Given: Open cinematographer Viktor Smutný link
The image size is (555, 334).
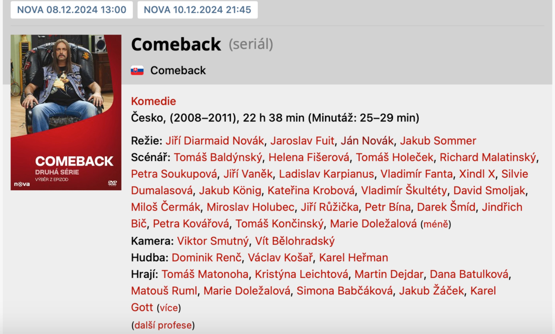Looking at the screenshot, I should point(213,241).
